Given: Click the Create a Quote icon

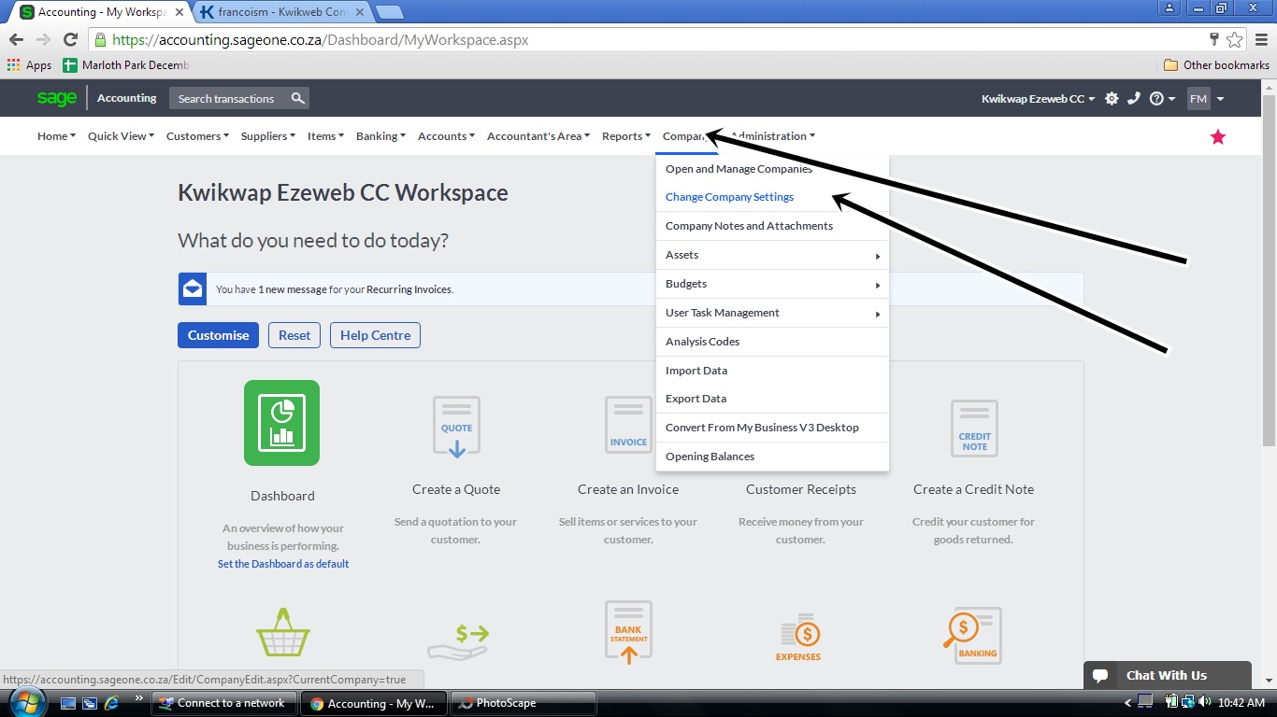Looking at the screenshot, I should coord(456,428).
